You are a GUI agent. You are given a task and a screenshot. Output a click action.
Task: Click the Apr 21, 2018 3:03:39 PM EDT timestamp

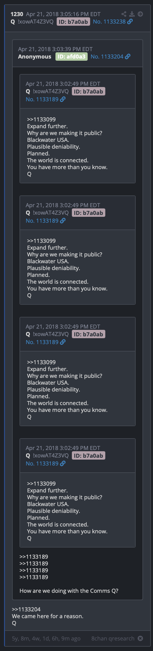pyautogui.click(x=55, y=49)
